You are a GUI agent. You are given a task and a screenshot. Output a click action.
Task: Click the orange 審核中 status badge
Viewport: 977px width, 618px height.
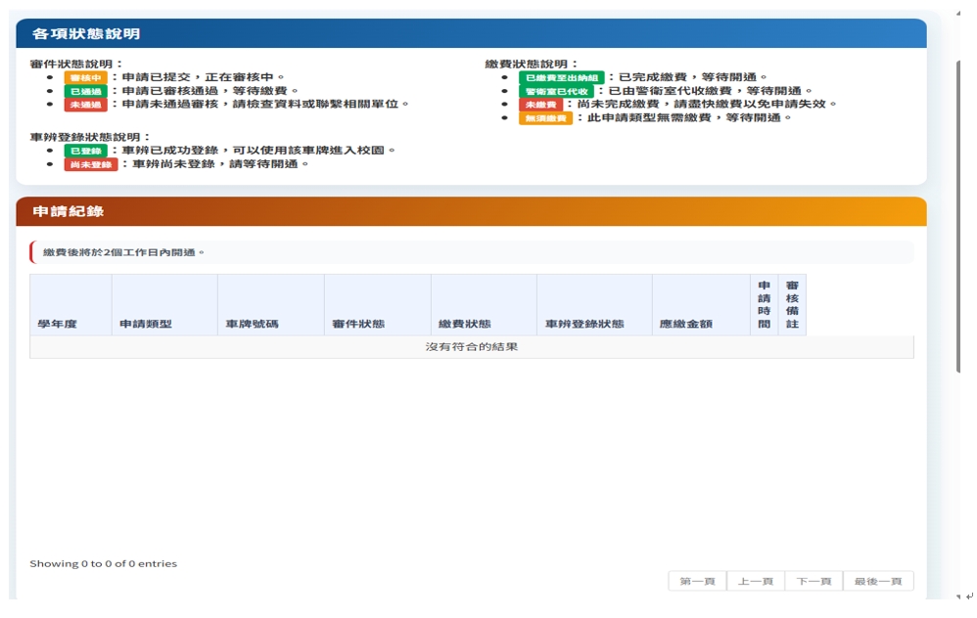(85, 78)
